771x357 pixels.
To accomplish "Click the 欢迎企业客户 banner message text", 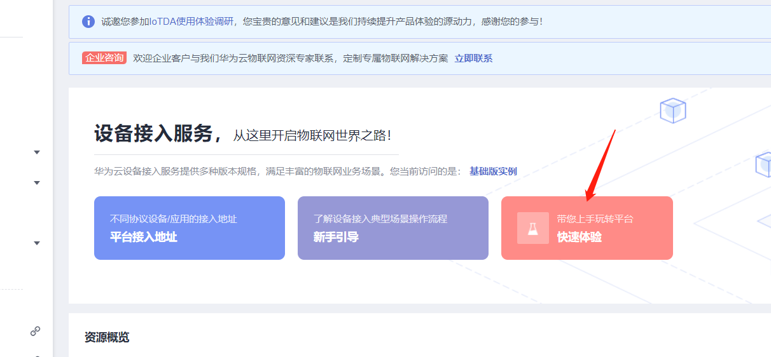I will tap(291, 58).
